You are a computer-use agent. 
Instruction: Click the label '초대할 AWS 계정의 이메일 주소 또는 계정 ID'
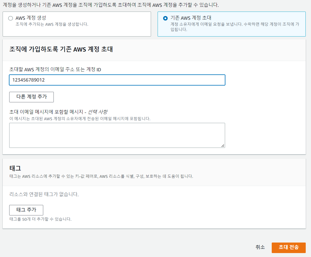coord(55,69)
